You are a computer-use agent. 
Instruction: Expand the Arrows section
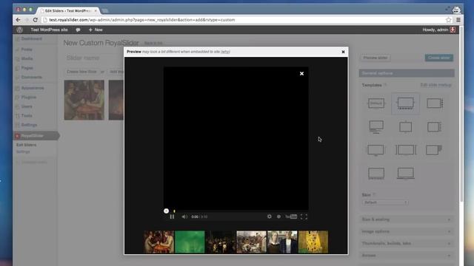(x=407, y=256)
